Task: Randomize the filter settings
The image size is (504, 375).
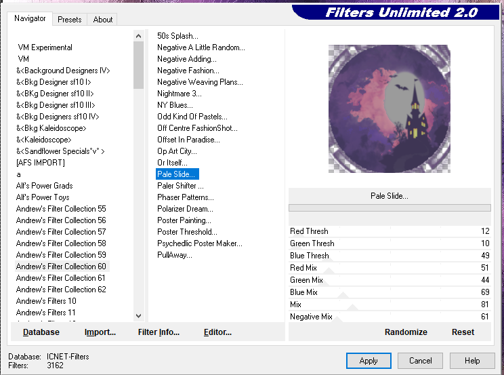Action: 406,332
